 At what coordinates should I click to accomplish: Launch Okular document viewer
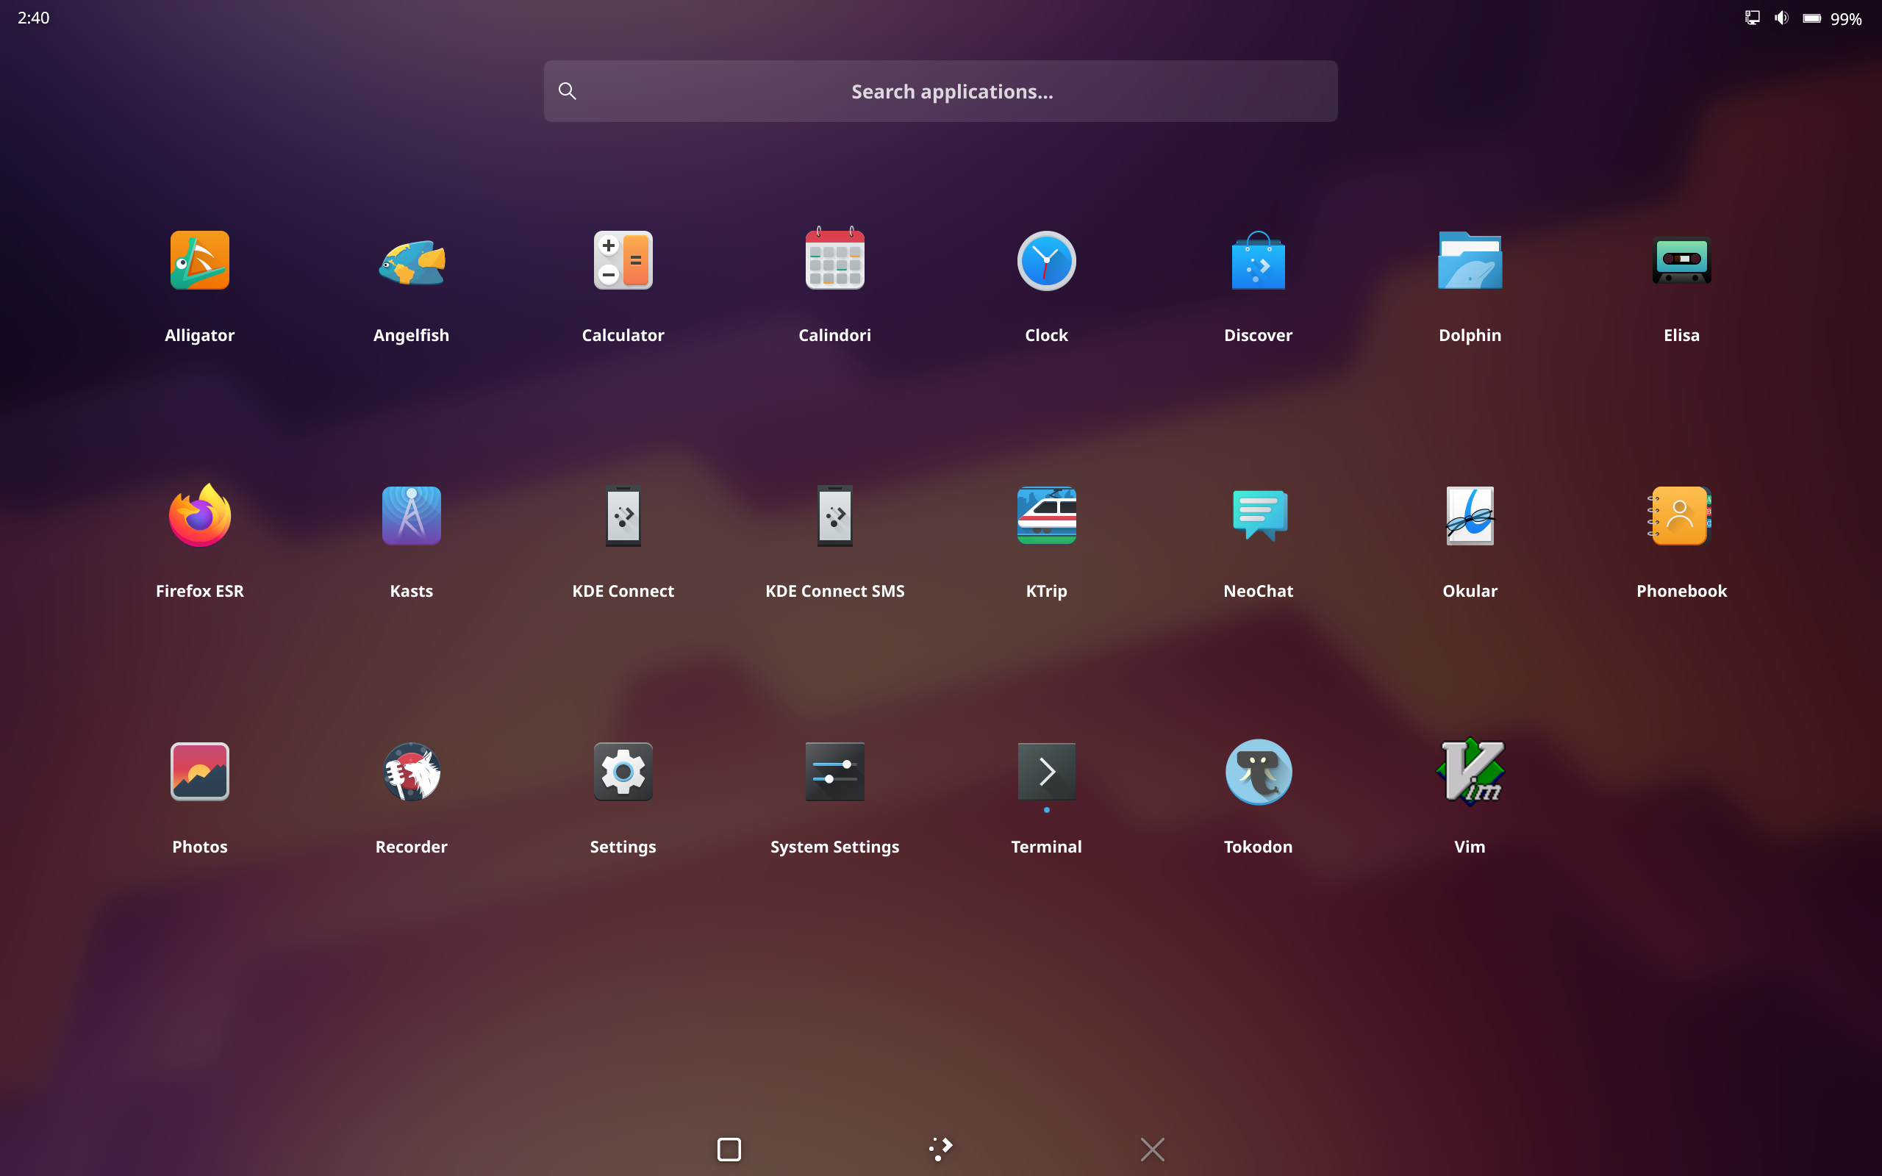coord(1469,517)
